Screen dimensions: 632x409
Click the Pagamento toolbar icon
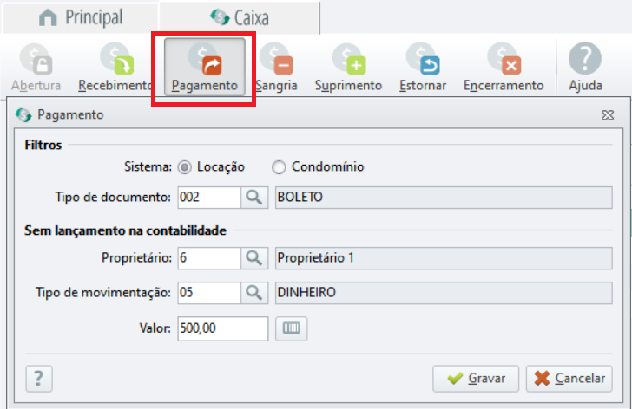click(x=204, y=68)
